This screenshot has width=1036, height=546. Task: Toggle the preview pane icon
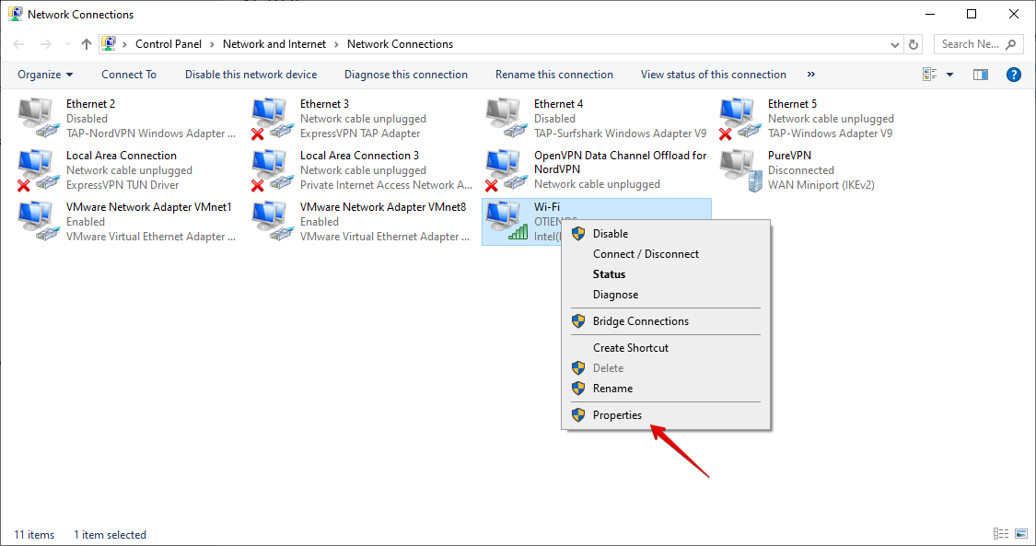[x=981, y=75]
